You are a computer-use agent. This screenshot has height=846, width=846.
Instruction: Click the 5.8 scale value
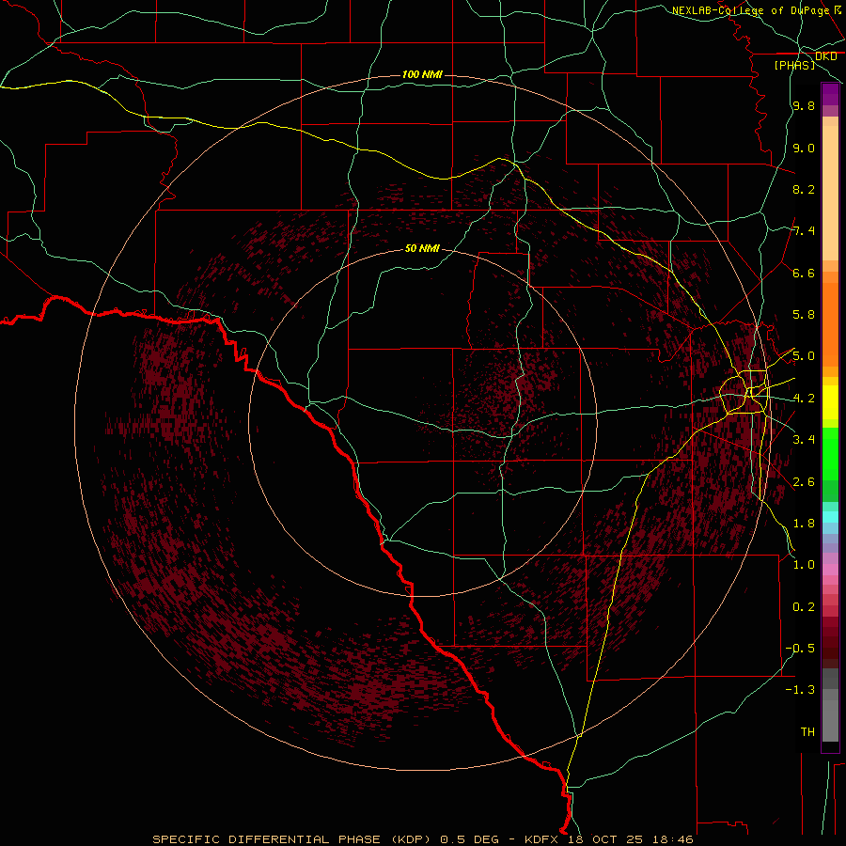pos(804,315)
